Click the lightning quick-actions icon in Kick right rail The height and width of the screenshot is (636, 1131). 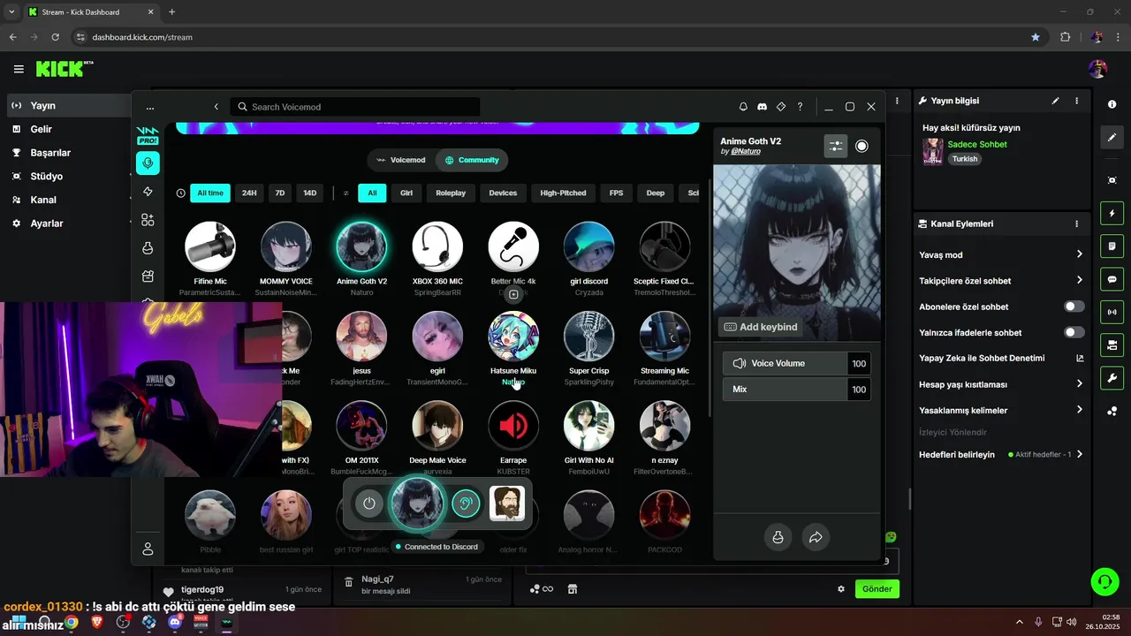coord(1112,213)
